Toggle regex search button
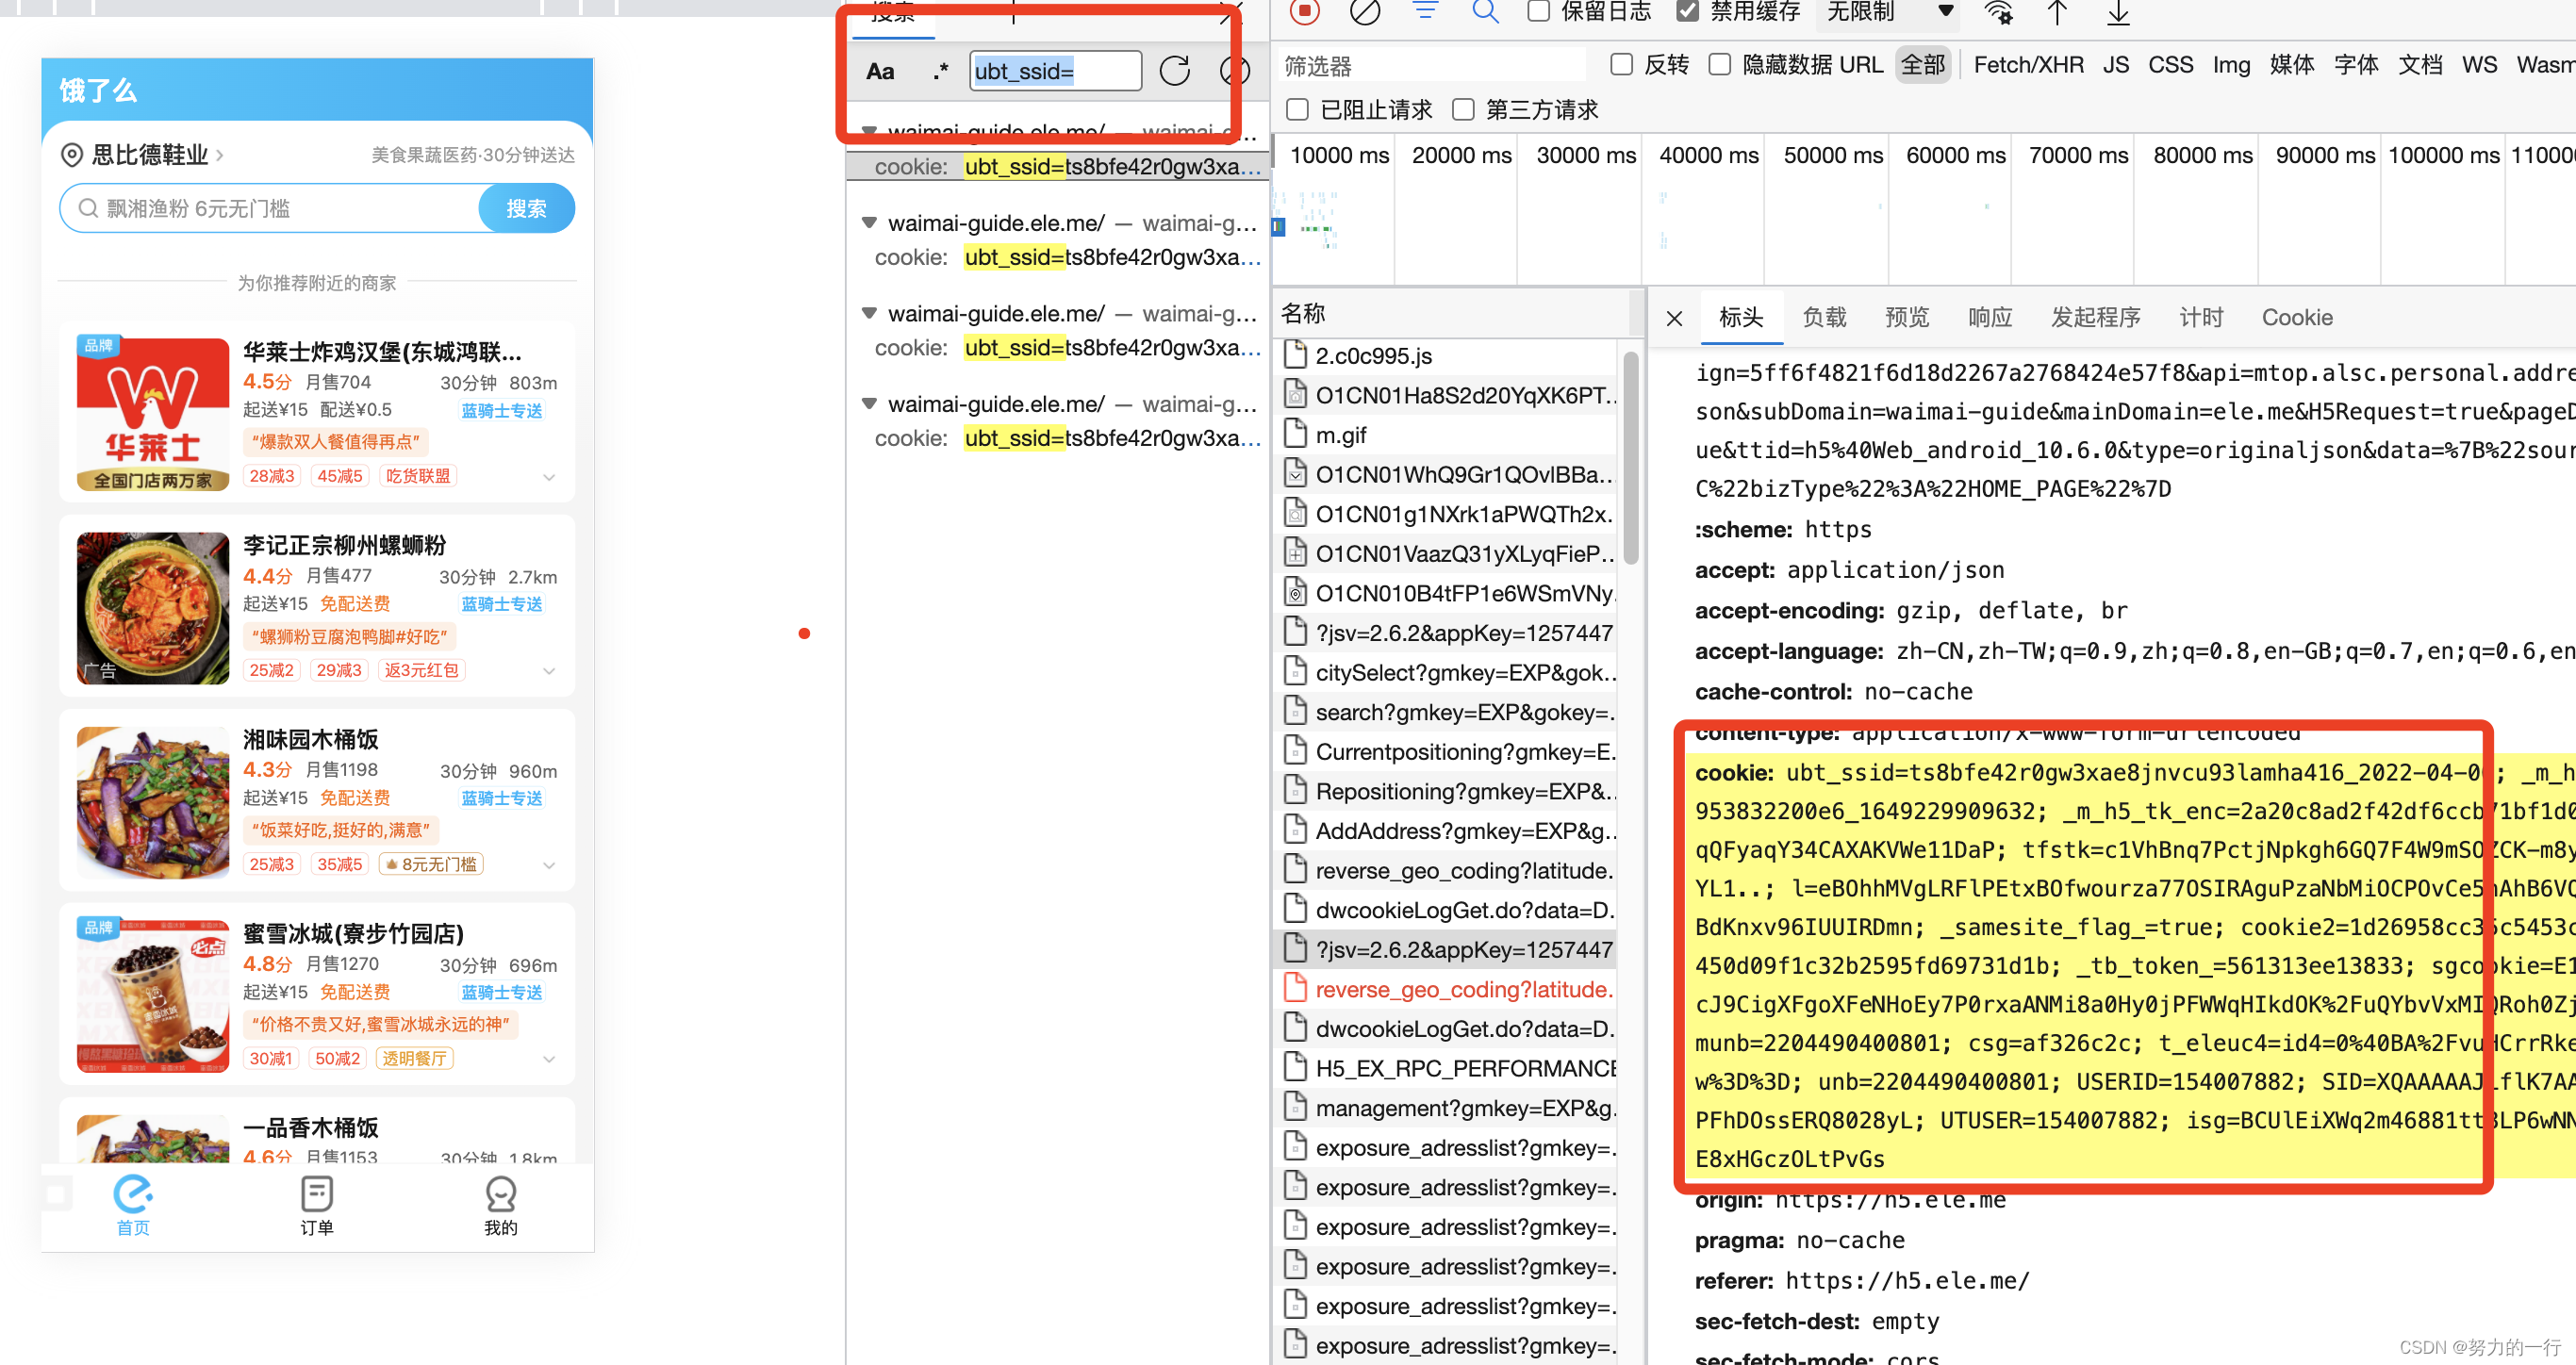2576x1365 pixels. [x=940, y=71]
